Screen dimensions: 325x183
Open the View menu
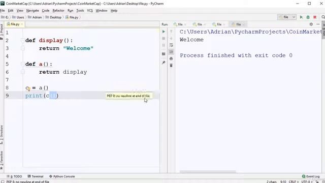coord(20,11)
